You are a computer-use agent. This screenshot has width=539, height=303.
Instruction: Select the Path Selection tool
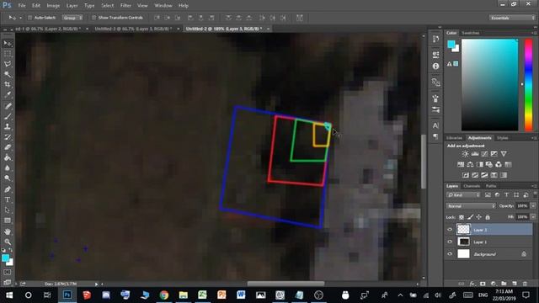tap(8, 210)
